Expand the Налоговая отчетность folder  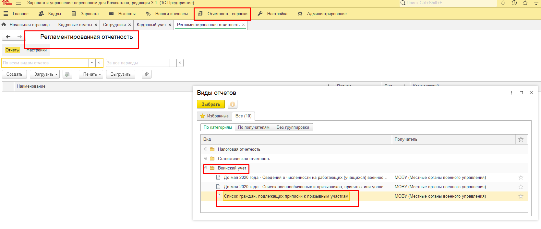(206, 149)
